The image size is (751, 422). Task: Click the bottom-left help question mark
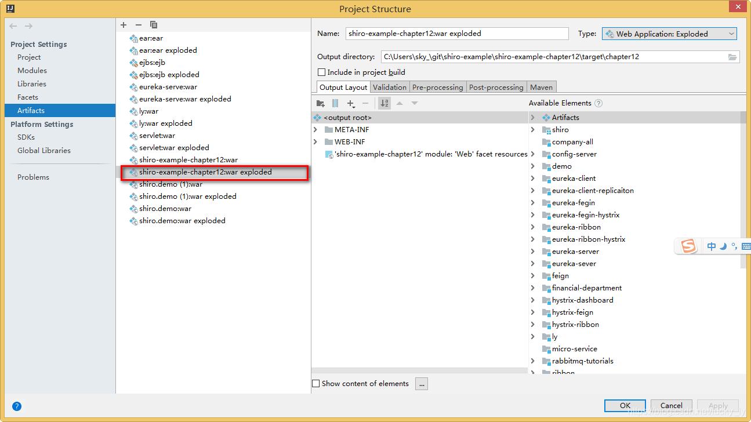(x=17, y=406)
